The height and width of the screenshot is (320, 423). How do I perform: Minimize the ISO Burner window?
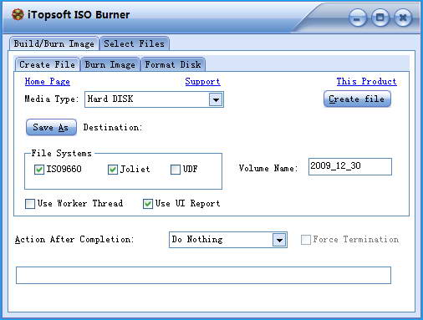click(x=358, y=18)
